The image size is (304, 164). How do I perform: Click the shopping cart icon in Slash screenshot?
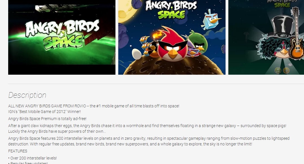pos(286,70)
